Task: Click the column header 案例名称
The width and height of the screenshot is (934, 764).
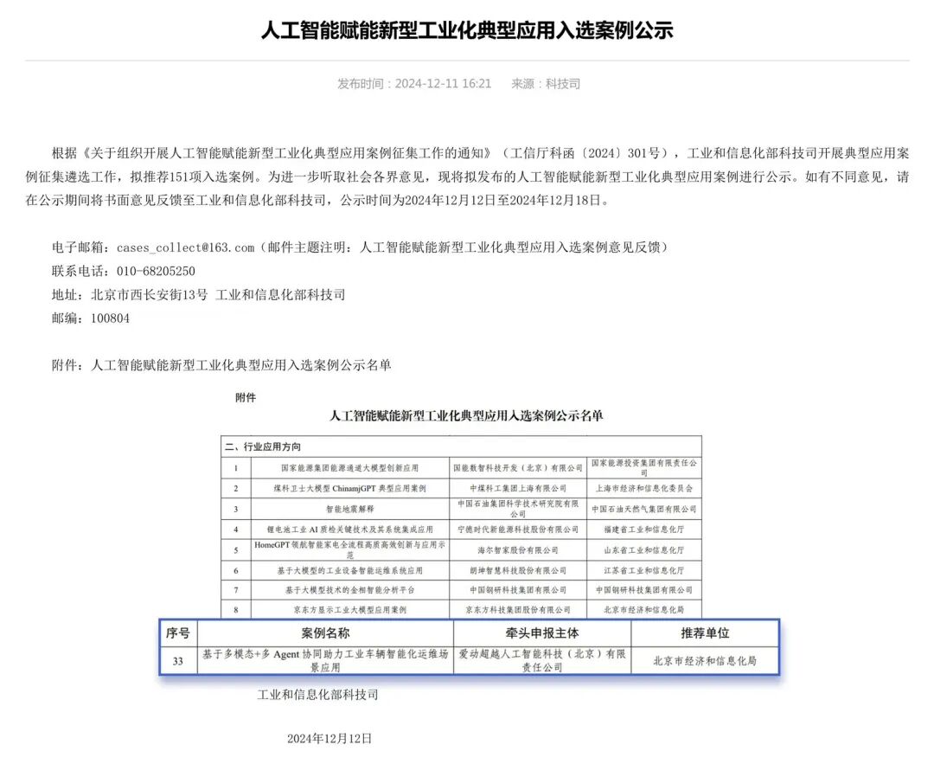Action: [x=325, y=632]
